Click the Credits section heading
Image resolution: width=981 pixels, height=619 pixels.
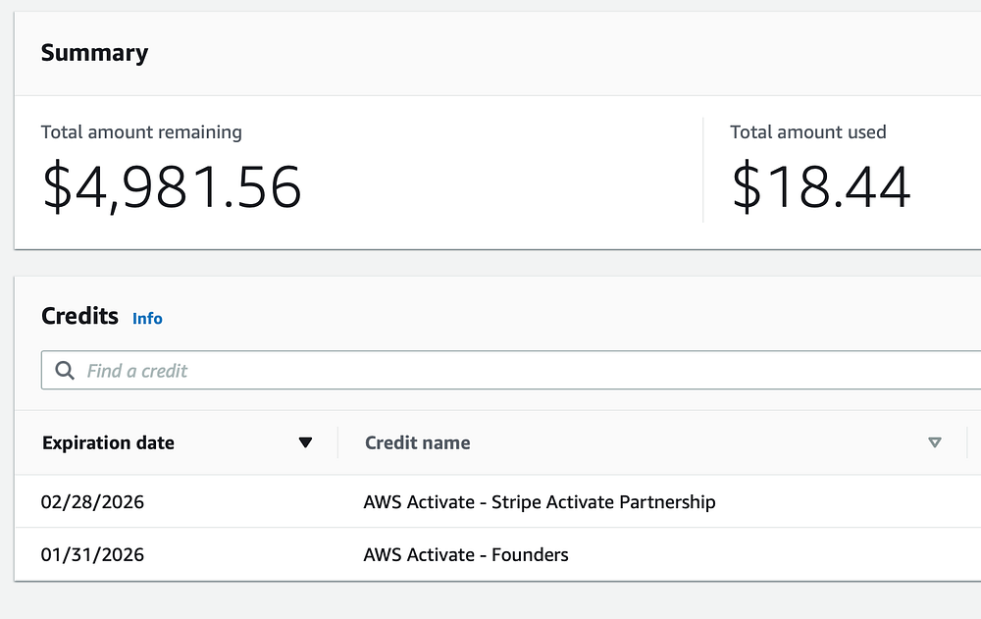pyautogui.click(x=79, y=316)
